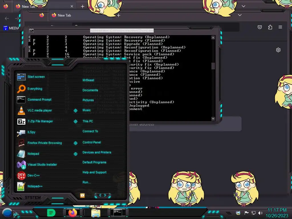The height and width of the screenshot is (219, 292).
Task: Open New Tab personalize gear
Action: coord(278,50)
